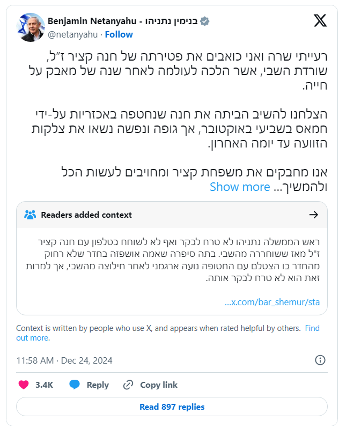Click the Readers added context people icon
This screenshot has width=346, height=428.
[x=30, y=215]
